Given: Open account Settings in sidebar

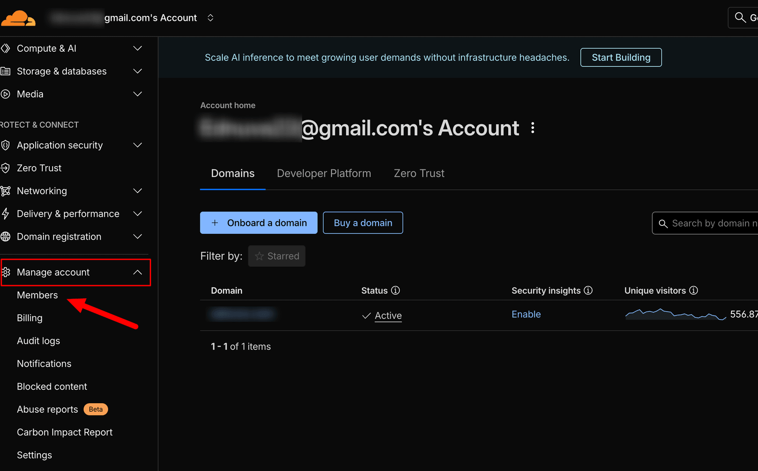Looking at the screenshot, I should click(x=35, y=455).
